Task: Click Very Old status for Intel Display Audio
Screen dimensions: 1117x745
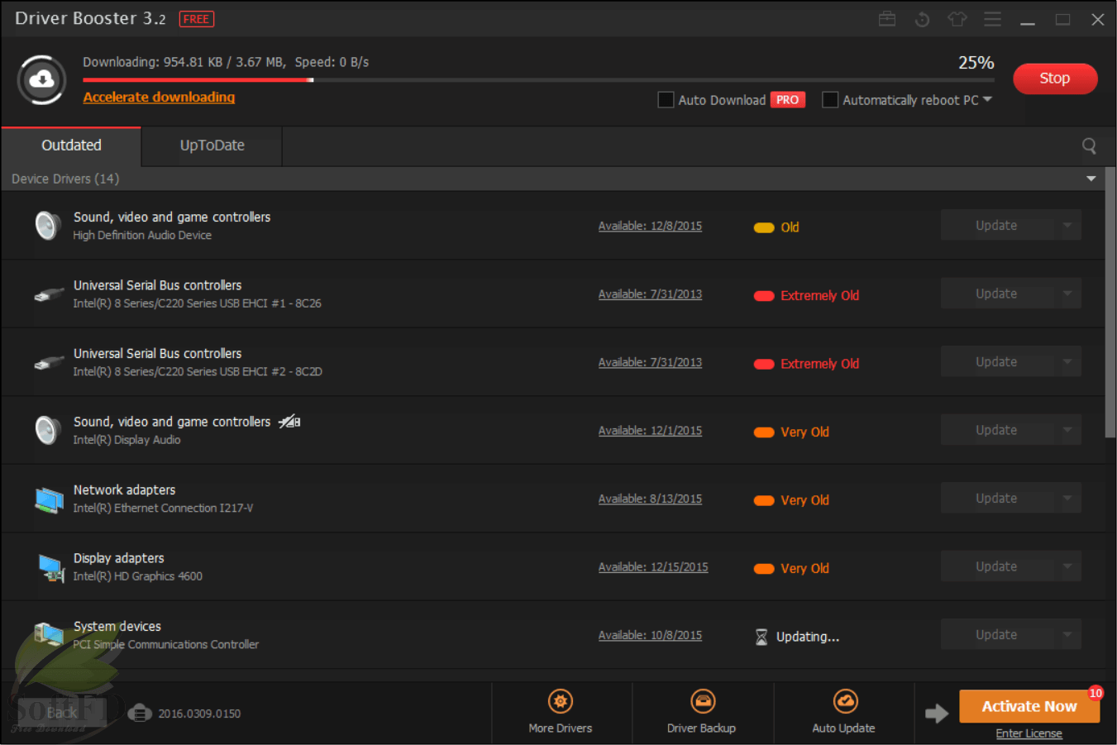Action: coord(791,432)
